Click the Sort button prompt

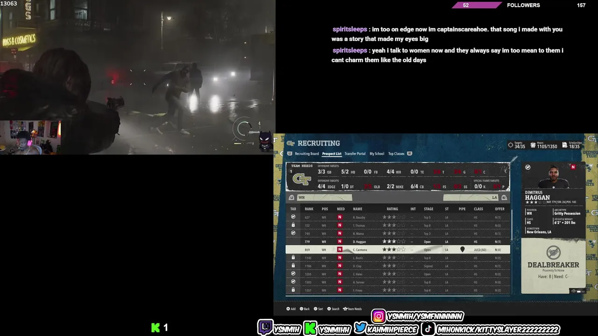coord(319,309)
